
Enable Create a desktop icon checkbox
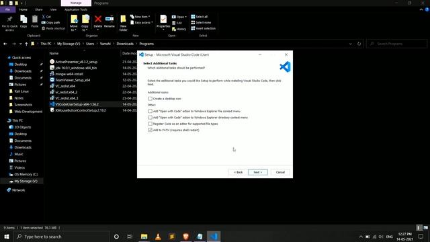pyautogui.click(x=150, y=99)
